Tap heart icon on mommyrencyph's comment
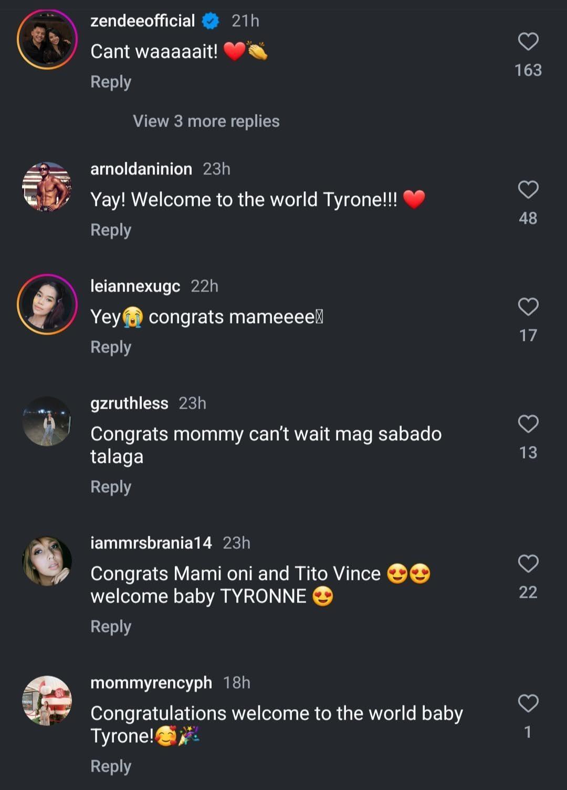 pyautogui.click(x=528, y=703)
